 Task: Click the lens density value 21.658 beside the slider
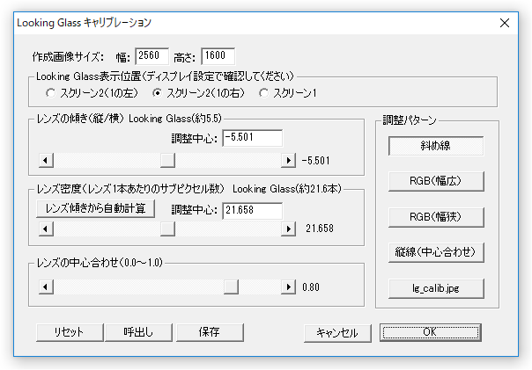coord(320,229)
